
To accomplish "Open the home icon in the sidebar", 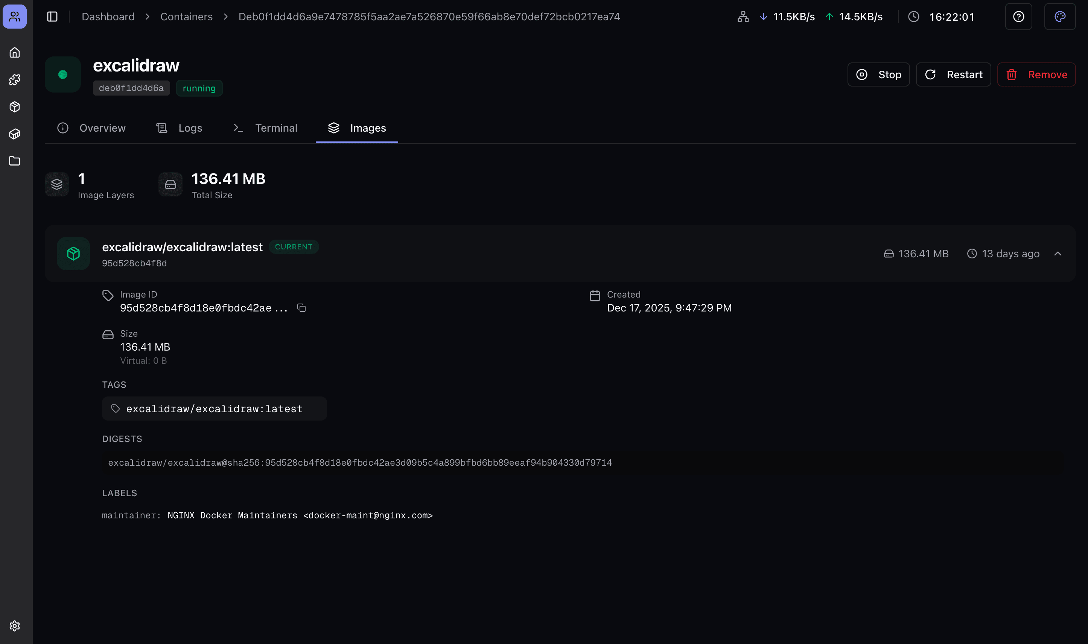I will pyautogui.click(x=15, y=53).
